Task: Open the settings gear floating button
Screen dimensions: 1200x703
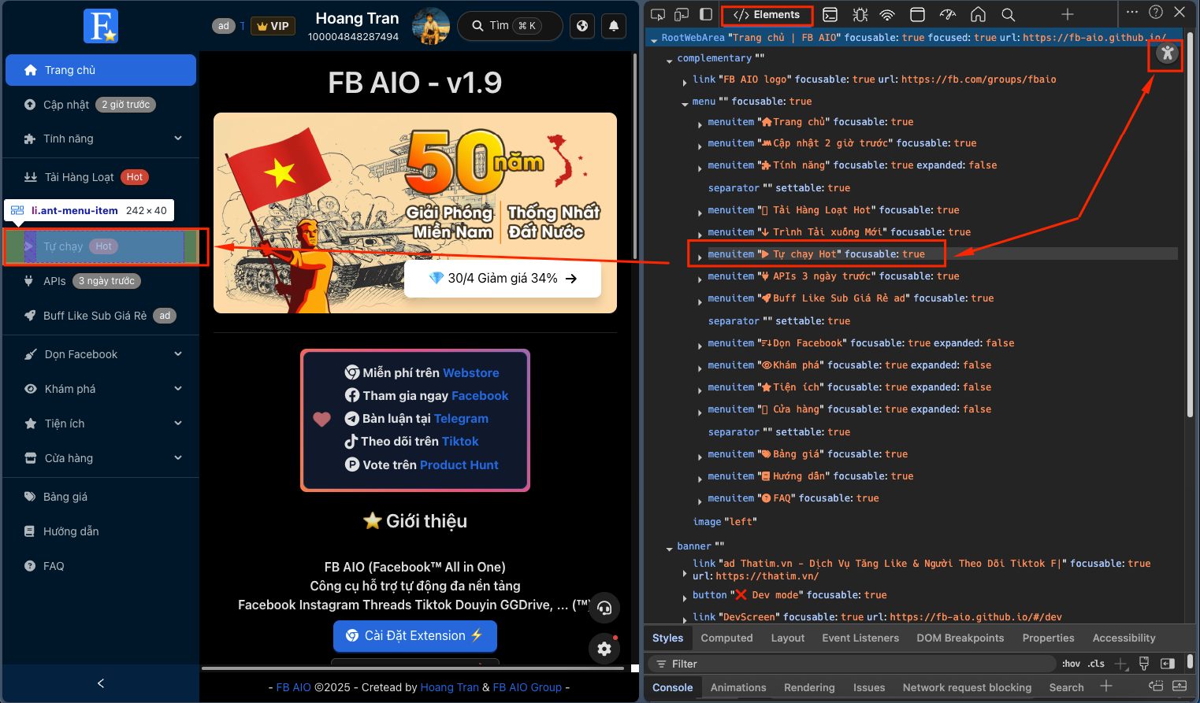Action: [604, 649]
